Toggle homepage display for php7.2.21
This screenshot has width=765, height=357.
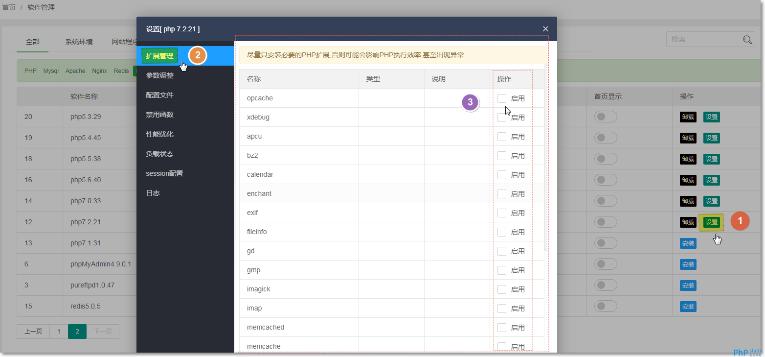point(605,222)
